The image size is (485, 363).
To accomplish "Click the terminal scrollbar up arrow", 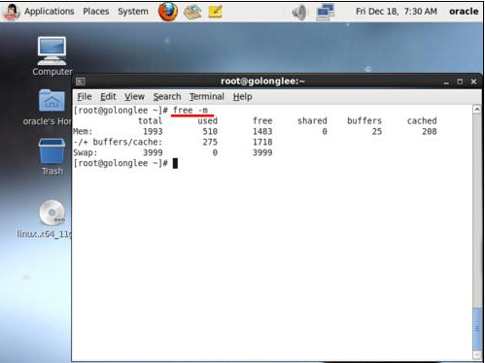I will click(477, 110).
